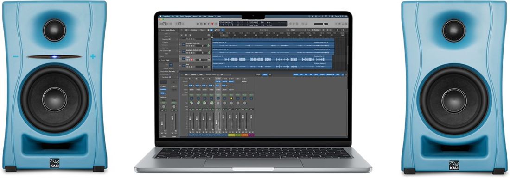The width and height of the screenshot is (510, 178).
Task: Open the Tracks area Functions dropdown menu
Action: point(194,30)
